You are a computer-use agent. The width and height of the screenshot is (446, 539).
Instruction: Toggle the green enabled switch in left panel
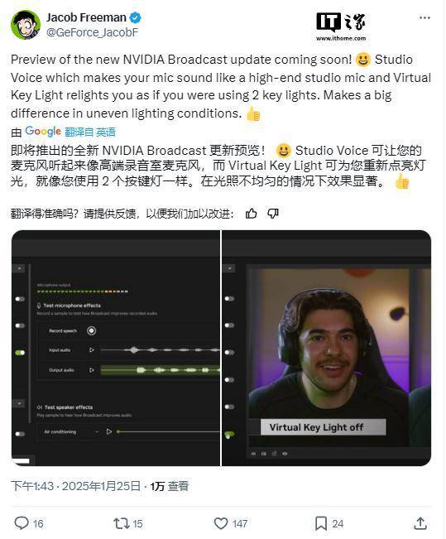click(x=20, y=353)
